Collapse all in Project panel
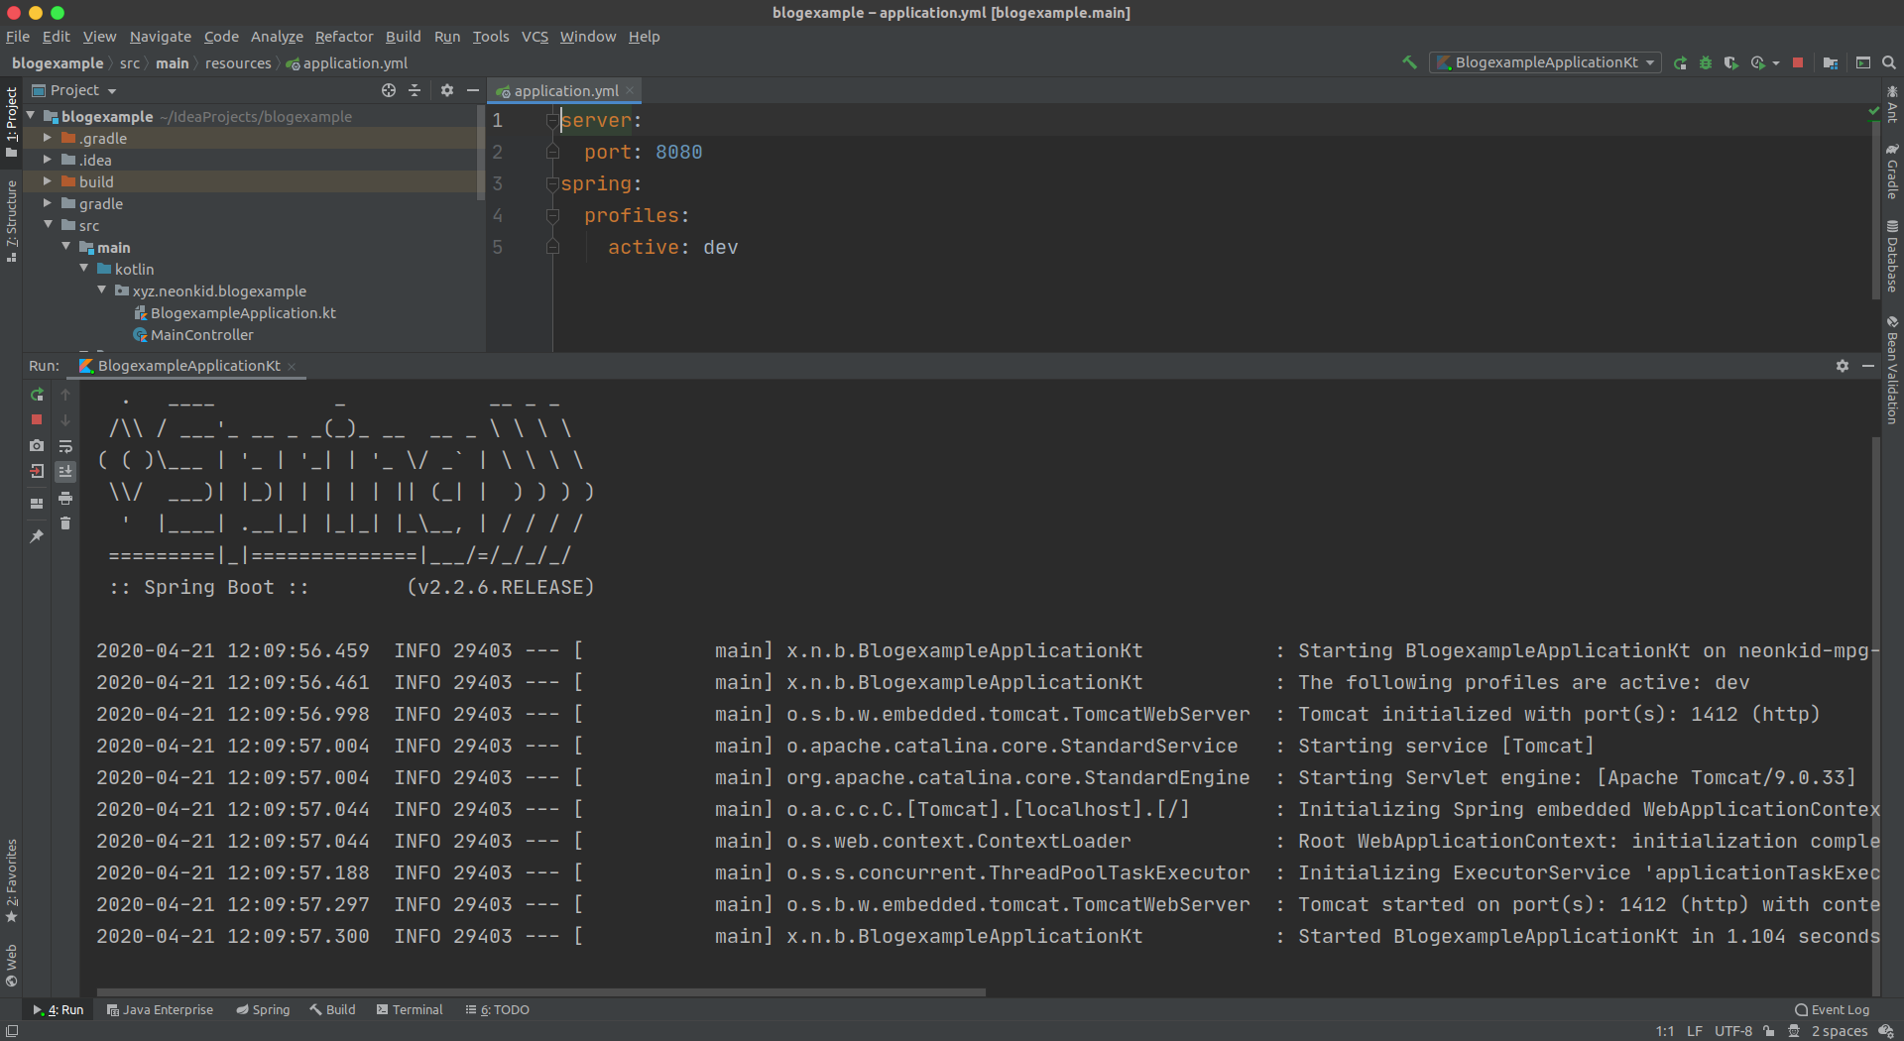 (x=415, y=90)
